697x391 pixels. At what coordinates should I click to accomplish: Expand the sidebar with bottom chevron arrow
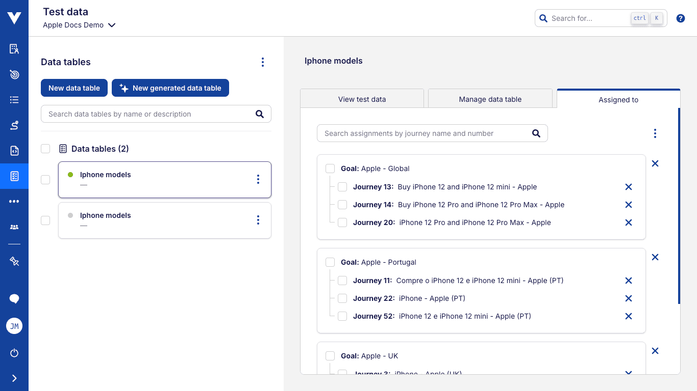pos(14,378)
